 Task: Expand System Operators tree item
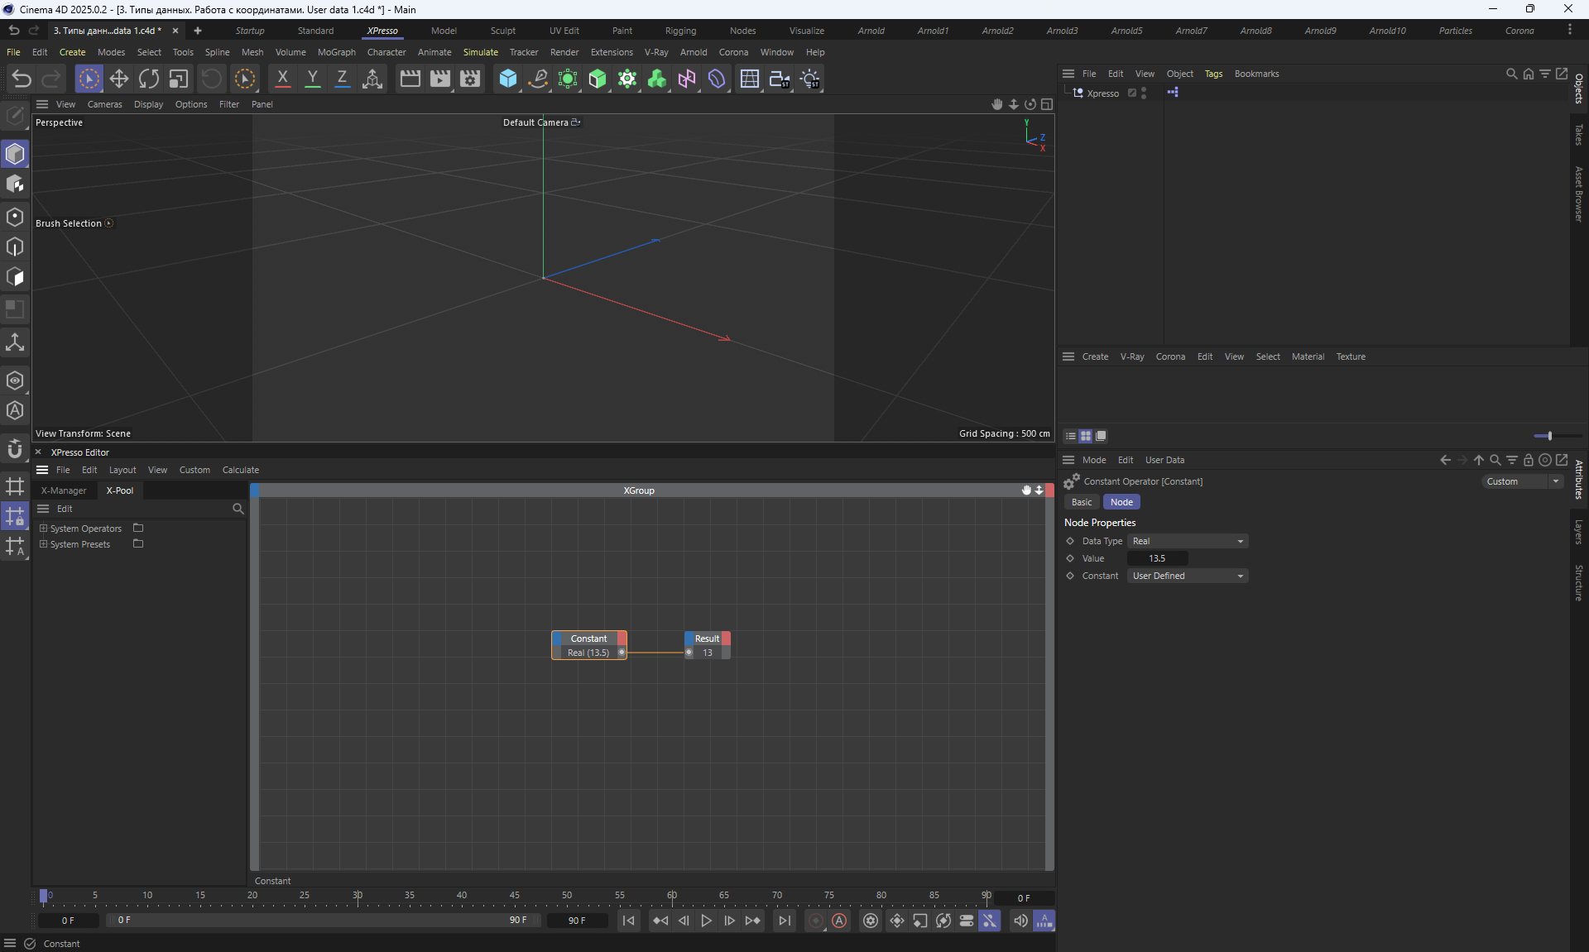click(x=43, y=528)
